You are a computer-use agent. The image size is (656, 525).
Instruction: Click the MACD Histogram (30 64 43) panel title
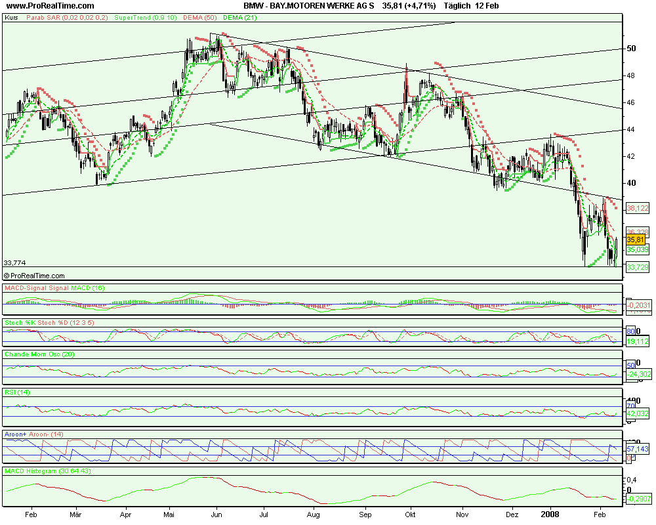click(x=48, y=471)
